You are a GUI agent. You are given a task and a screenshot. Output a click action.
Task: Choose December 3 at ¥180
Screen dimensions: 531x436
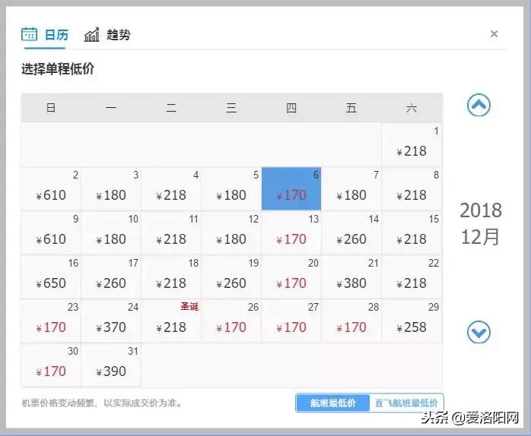coord(111,188)
